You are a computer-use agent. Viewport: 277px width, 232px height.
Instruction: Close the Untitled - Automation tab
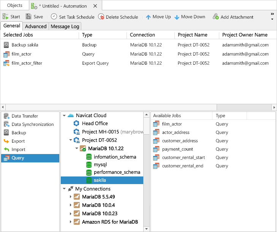point(95,6)
